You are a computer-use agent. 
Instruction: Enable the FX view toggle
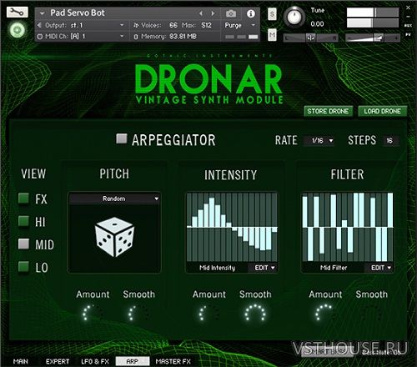(23, 199)
